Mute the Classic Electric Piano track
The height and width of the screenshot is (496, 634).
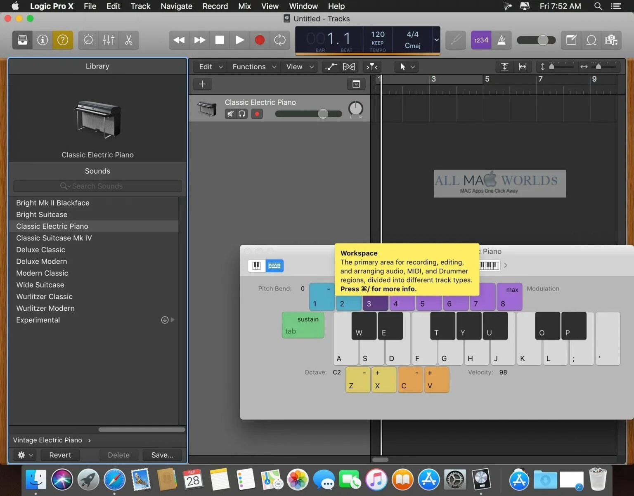[230, 114]
